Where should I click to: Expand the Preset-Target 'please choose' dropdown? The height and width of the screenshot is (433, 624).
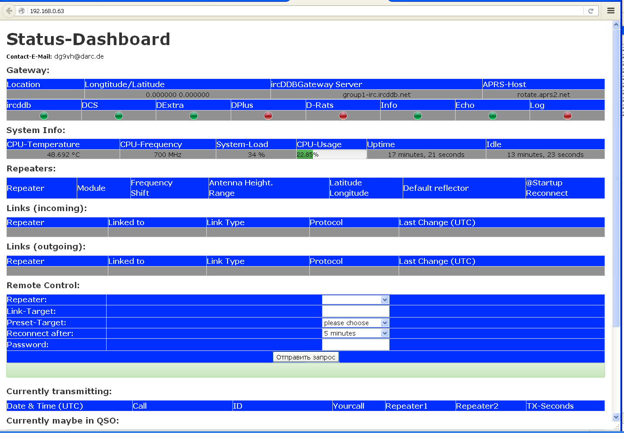click(x=356, y=323)
